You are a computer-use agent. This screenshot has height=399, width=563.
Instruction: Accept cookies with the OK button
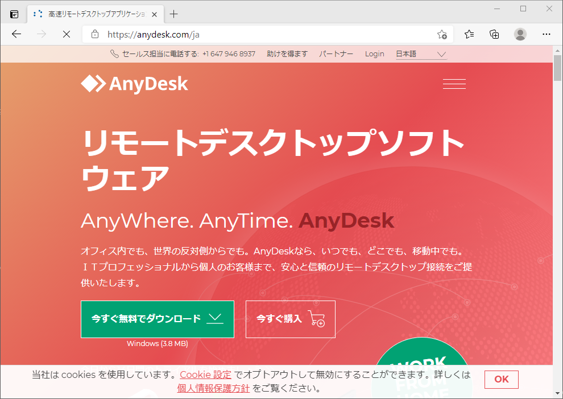click(x=501, y=379)
